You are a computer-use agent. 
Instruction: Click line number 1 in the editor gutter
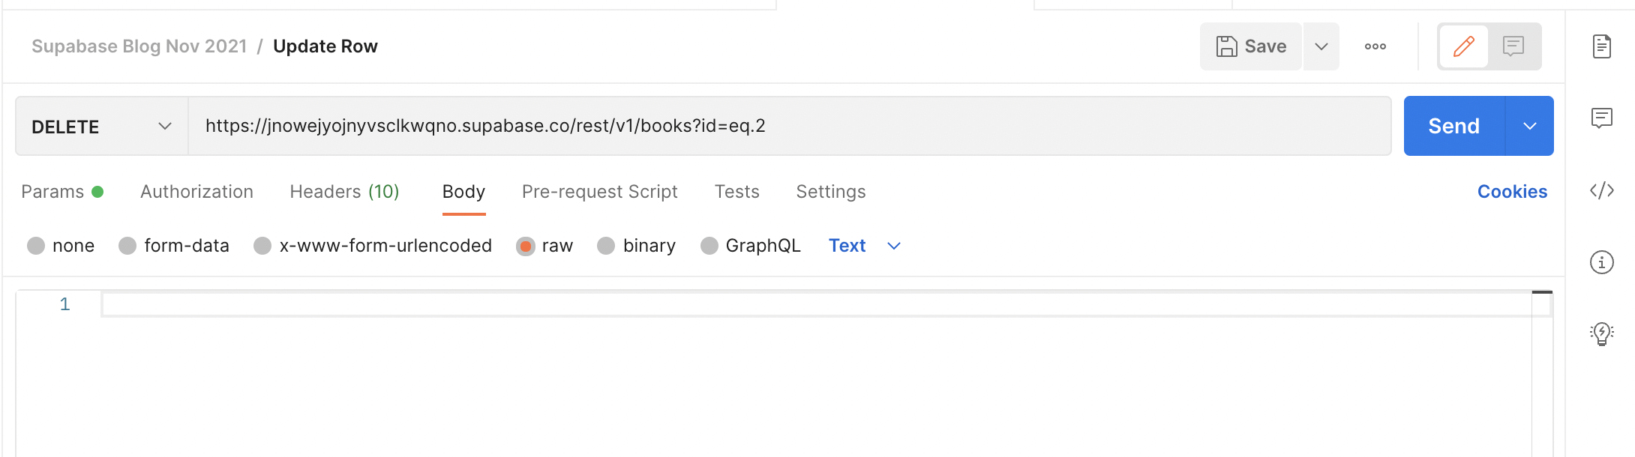pos(65,304)
